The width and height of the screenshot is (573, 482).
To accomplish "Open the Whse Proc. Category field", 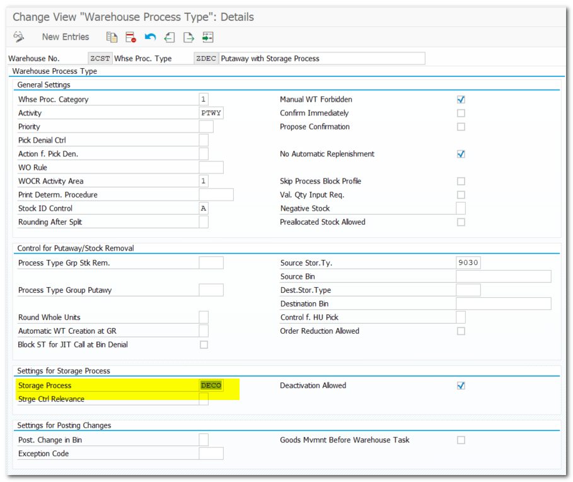I will [x=204, y=100].
